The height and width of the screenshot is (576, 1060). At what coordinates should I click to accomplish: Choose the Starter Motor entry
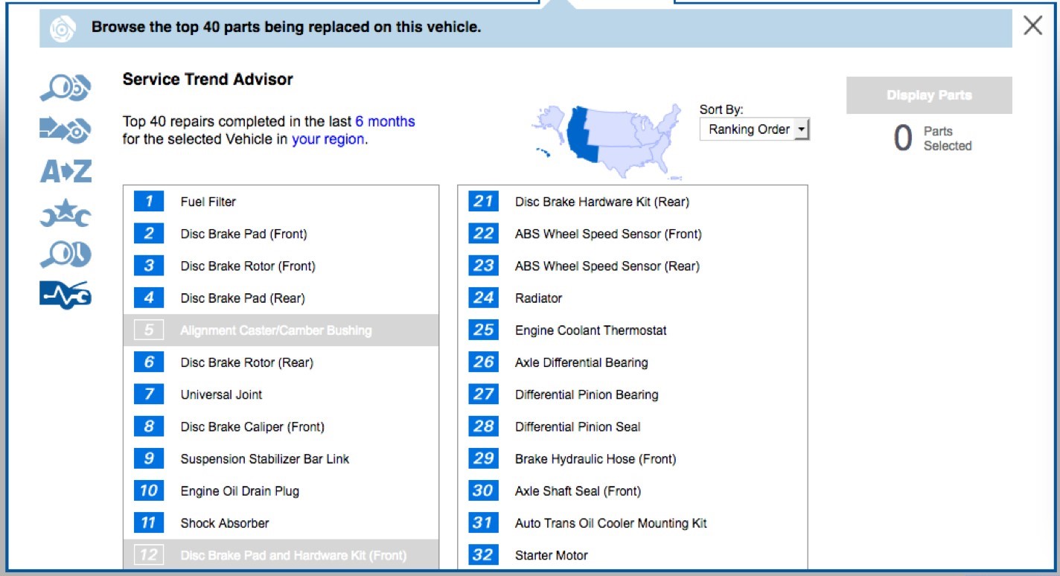[x=551, y=555]
